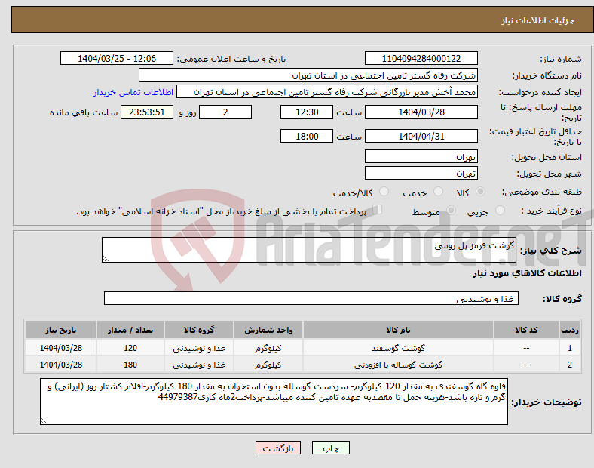Click the تعداد / مقدار column header
Viewport: 594px width, 468px height.
(x=130, y=330)
